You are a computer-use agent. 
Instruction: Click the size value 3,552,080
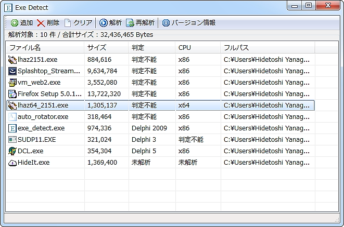click(102, 82)
